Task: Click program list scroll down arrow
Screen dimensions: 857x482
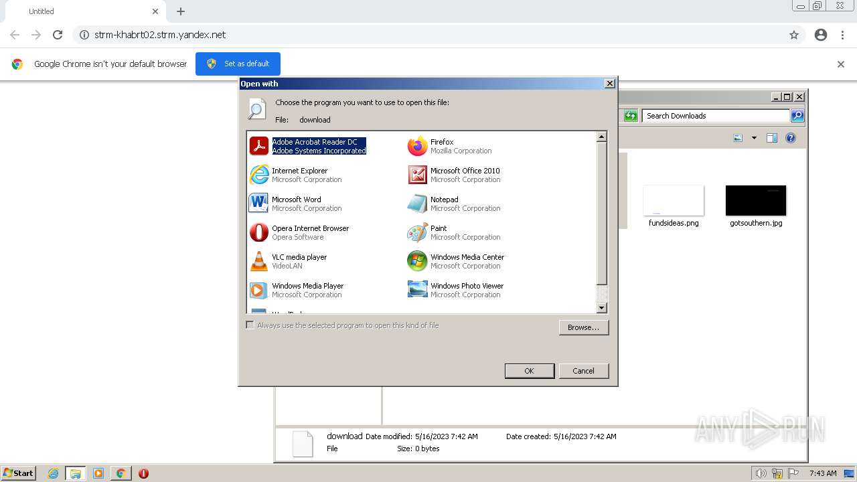Action: pyautogui.click(x=601, y=308)
